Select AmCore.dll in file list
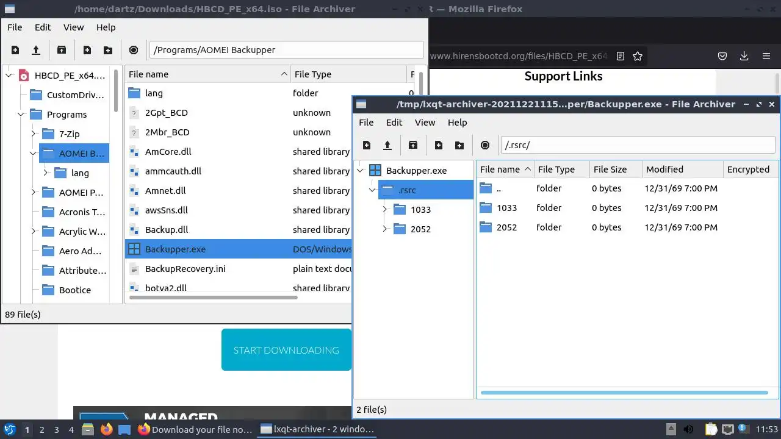Viewport: 781px width, 439px height. pyautogui.click(x=238, y=152)
